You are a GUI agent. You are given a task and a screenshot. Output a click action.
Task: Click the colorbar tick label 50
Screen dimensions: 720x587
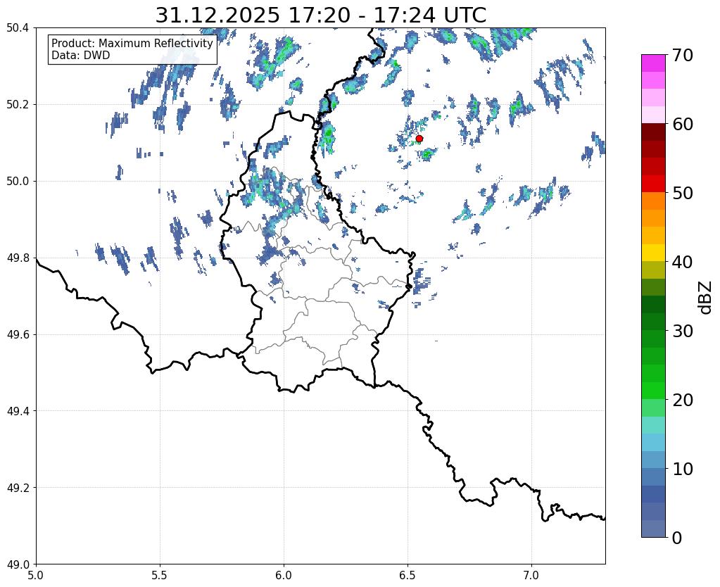[683, 193]
